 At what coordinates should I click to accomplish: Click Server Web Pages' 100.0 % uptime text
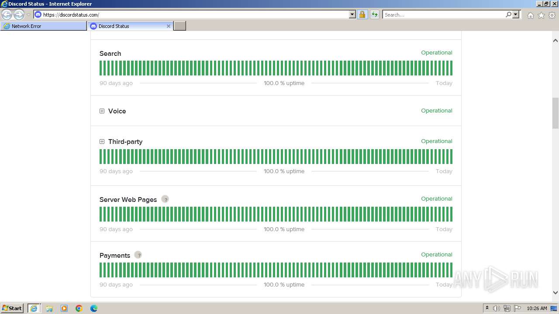(284, 229)
